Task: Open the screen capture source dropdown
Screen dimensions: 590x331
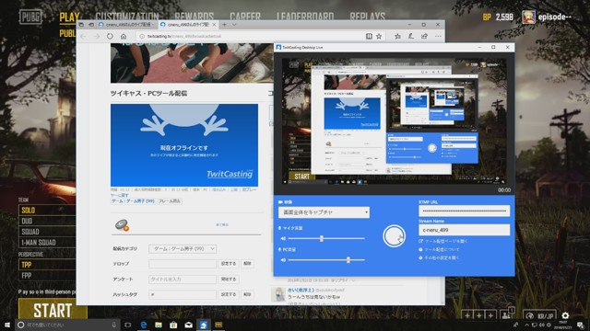Action: pos(324,212)
